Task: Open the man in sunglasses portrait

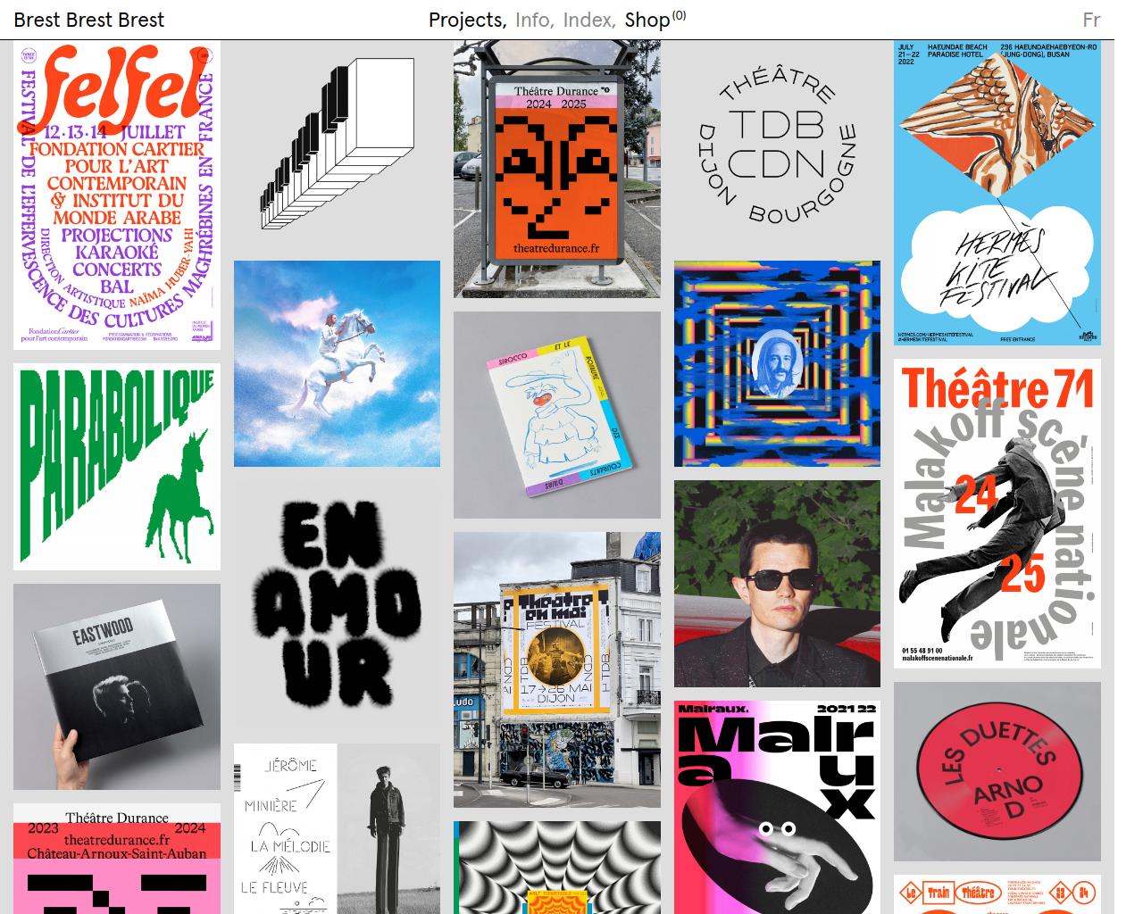Action: (777, 584)
